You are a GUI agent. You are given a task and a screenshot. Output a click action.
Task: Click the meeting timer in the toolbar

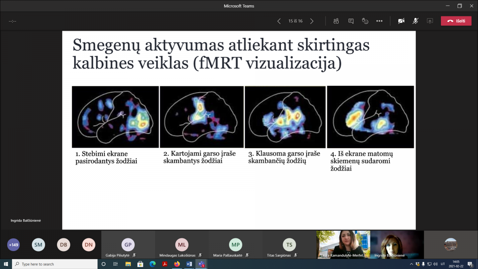[12, 21]
